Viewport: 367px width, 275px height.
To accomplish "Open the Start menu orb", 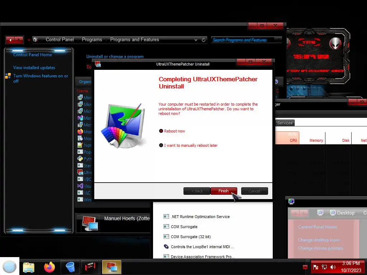I will pyautogui.click(x=10, y=266).
